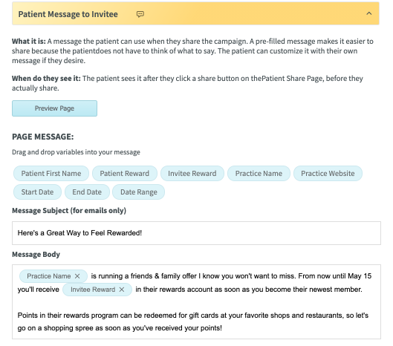
Task: Focus the Message Subject input field
Action: (x=196, y=233)
